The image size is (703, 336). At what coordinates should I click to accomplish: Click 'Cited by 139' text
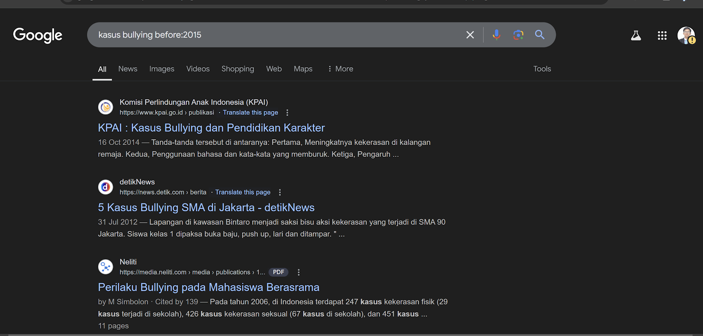click(x=177, y=302)
